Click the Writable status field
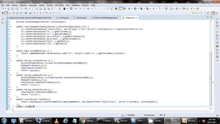This screenshot has width=220, height=124. (x=131, y=115)
